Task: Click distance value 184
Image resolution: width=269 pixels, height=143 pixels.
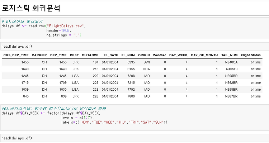Action: tap(95, 62)
